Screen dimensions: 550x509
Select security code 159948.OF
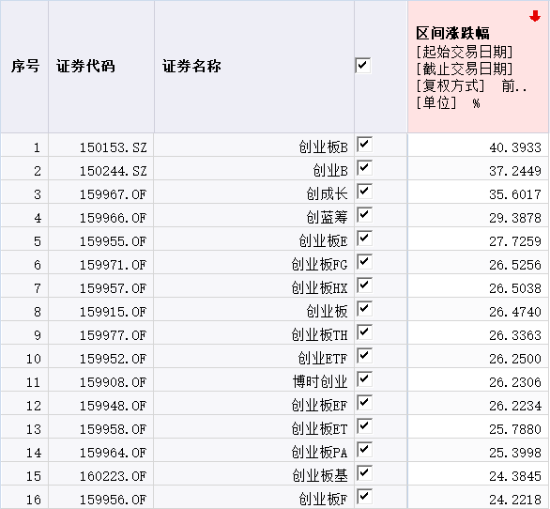point(113,406)
